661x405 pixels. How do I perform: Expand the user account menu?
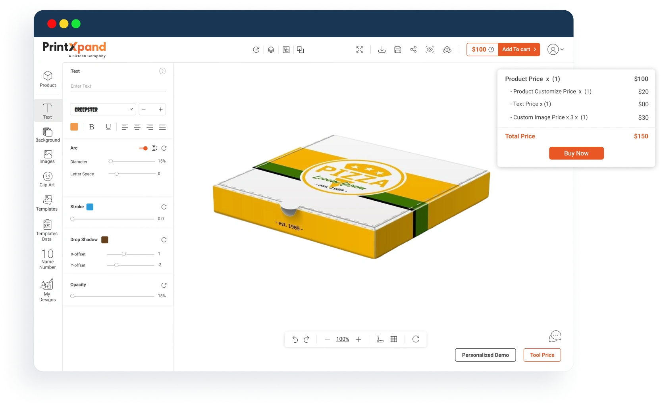(556, 50)
